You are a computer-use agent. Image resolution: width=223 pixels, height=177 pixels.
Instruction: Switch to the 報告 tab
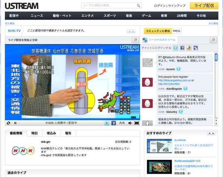point(68,133)
